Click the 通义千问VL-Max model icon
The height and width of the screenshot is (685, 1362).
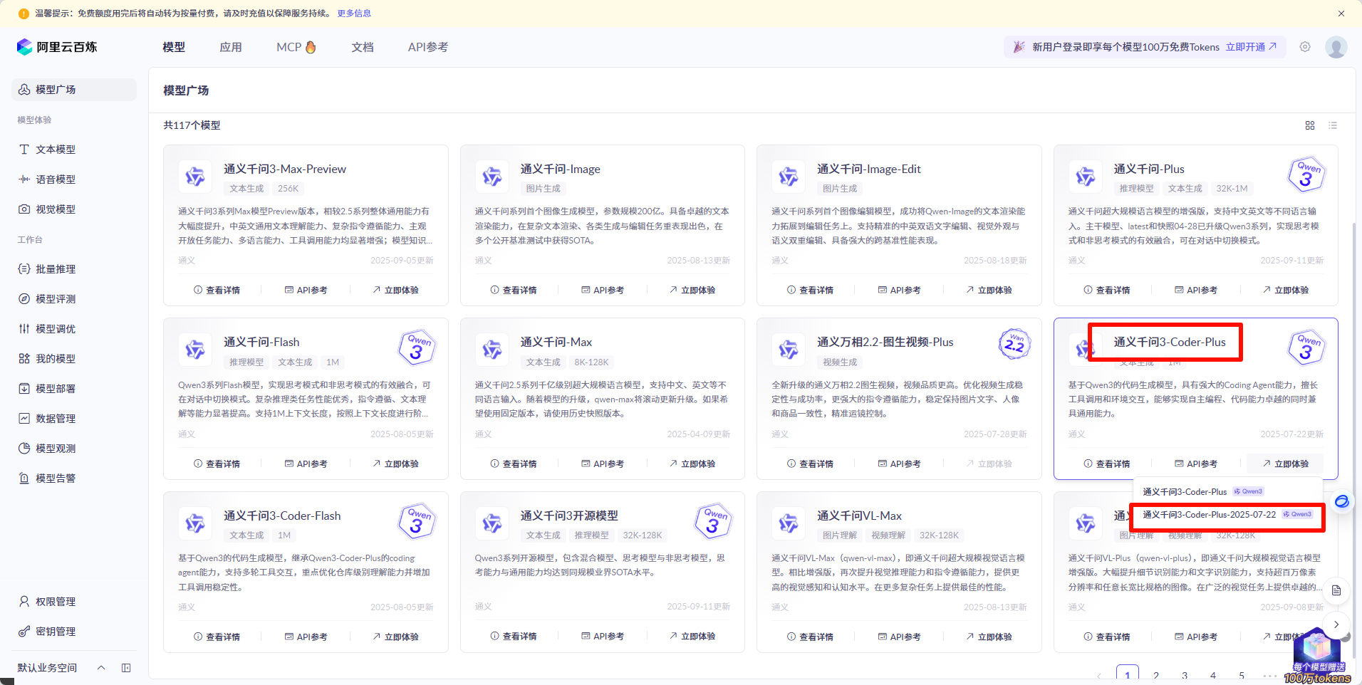pyautogui.click(x=789, y=523)
